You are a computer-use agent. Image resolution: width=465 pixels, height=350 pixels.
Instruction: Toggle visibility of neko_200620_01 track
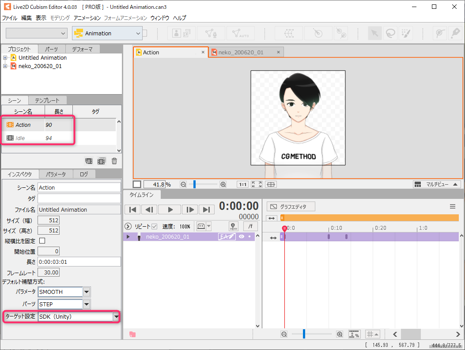click(242, 237)
